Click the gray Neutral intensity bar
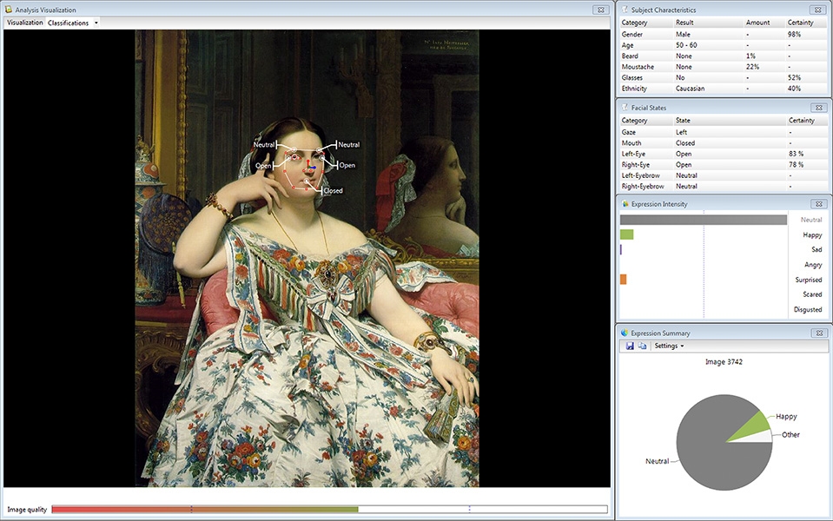 click(x=704, y=220)
